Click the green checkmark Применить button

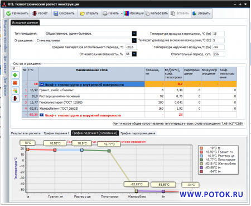coord(17,13)
